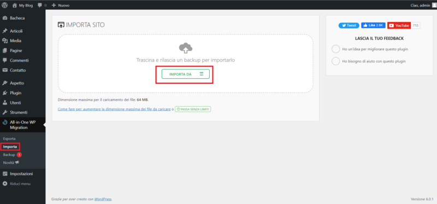437x204 pixels.
Task: Open the Importa submenu item
Action: coord(10,147)
